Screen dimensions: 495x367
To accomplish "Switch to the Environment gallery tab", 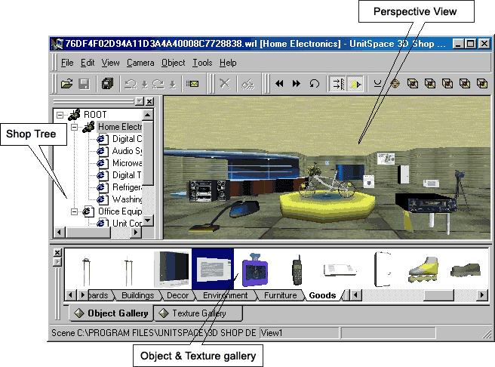I will [x=225, y=295].
